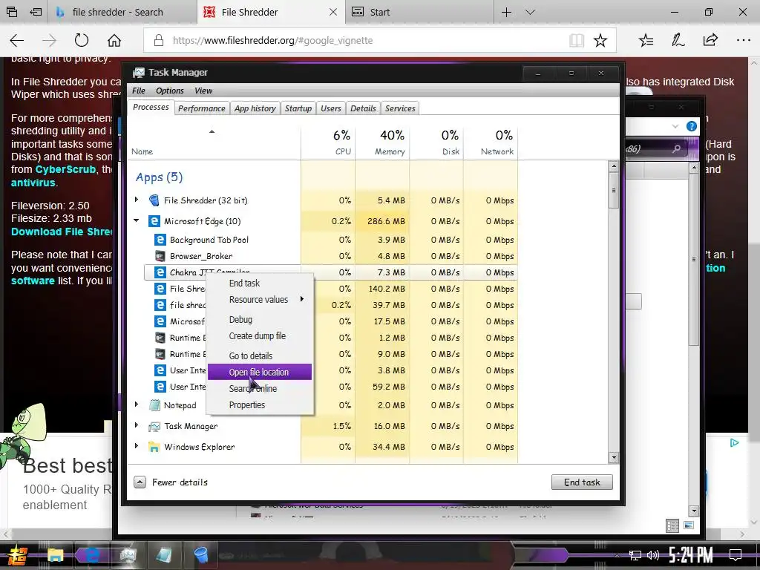Click the 5:24 PM taskbar clock
The width and height of the screenshot is (760, 570).
coord(691,555)
